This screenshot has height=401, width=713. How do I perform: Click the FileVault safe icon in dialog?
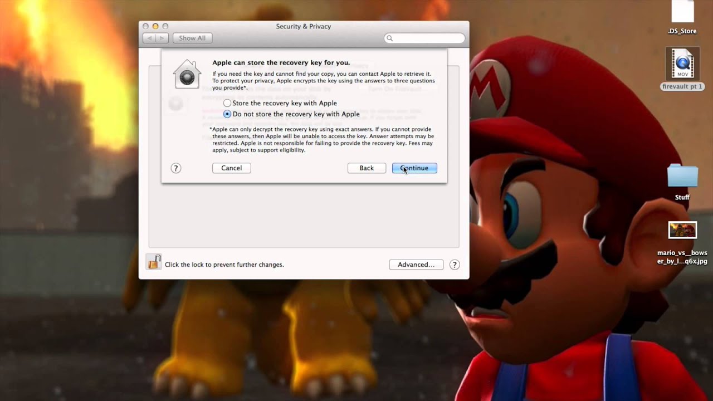tap(187, 74)
